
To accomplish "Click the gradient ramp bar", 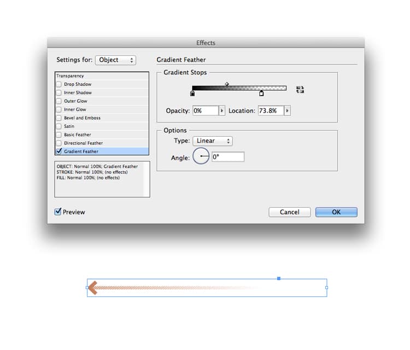I will (x=239, y=88).
